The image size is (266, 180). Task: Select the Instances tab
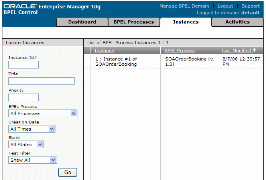tap(186, 22)
